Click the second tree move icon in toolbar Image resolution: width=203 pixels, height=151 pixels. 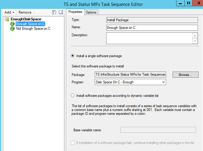click(x=61, y=12)
